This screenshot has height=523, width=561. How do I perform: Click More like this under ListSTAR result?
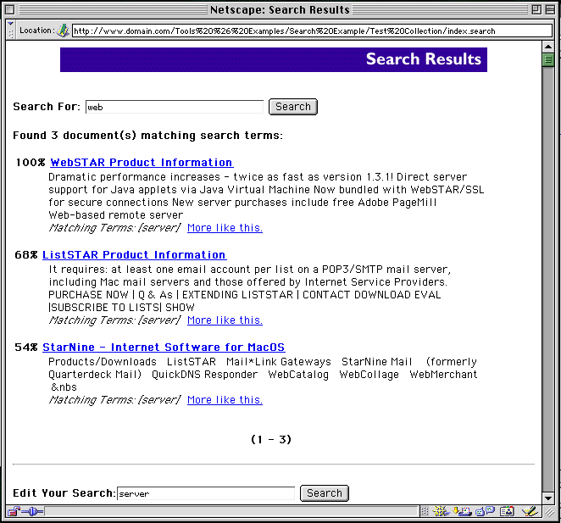pos(225,320)
